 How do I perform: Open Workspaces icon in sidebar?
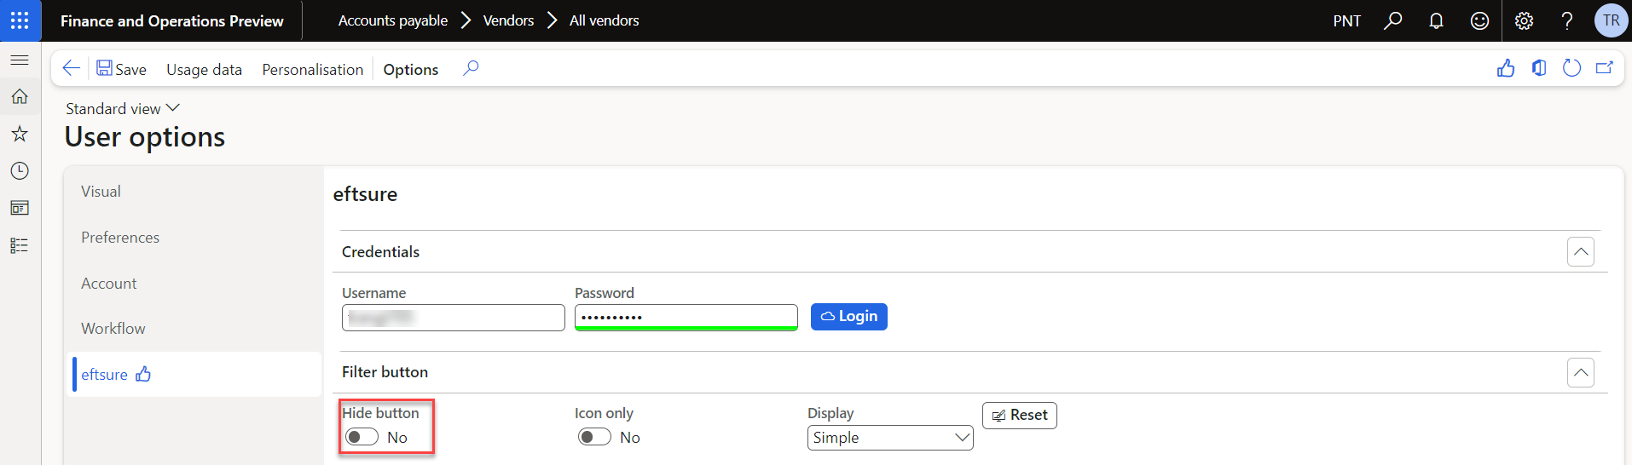pos(20,208)
